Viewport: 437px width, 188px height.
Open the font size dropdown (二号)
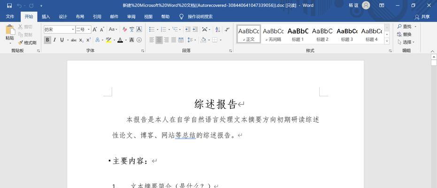[89, 29]
